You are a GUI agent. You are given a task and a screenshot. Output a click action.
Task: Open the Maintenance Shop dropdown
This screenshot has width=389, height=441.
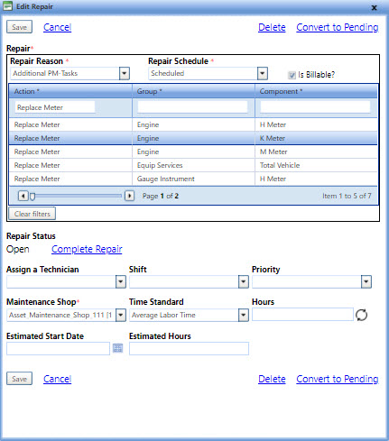click(121, 315)
